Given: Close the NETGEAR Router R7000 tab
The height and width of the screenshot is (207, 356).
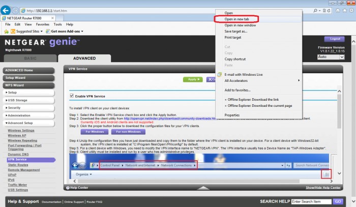Looking at the screenshot, I should (52, 18).
